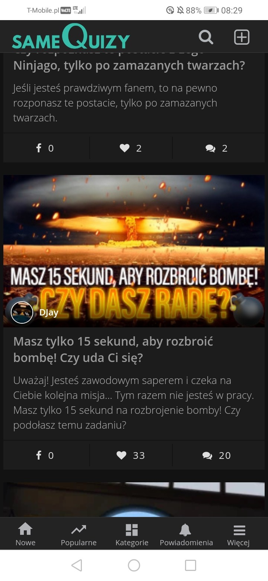Open Powiadomienia notifications tab
Image resolution: width=268 pixels, height=581 pixels.
coord(186,534)
